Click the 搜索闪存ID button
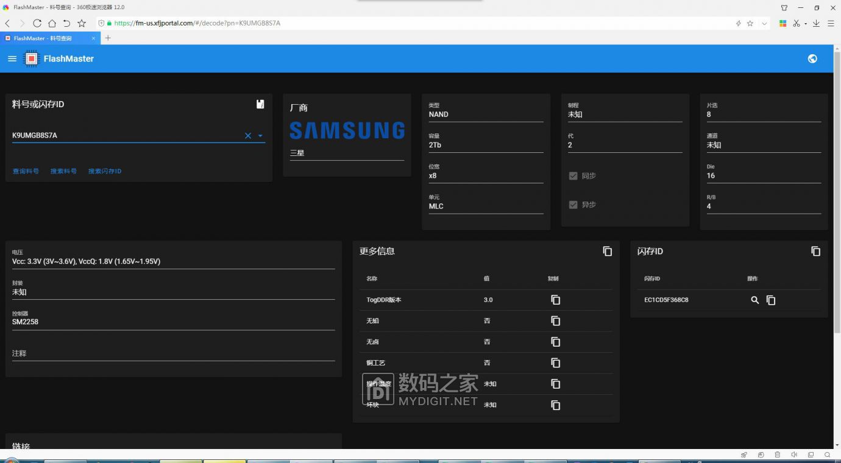 click(x=105, y=171)
